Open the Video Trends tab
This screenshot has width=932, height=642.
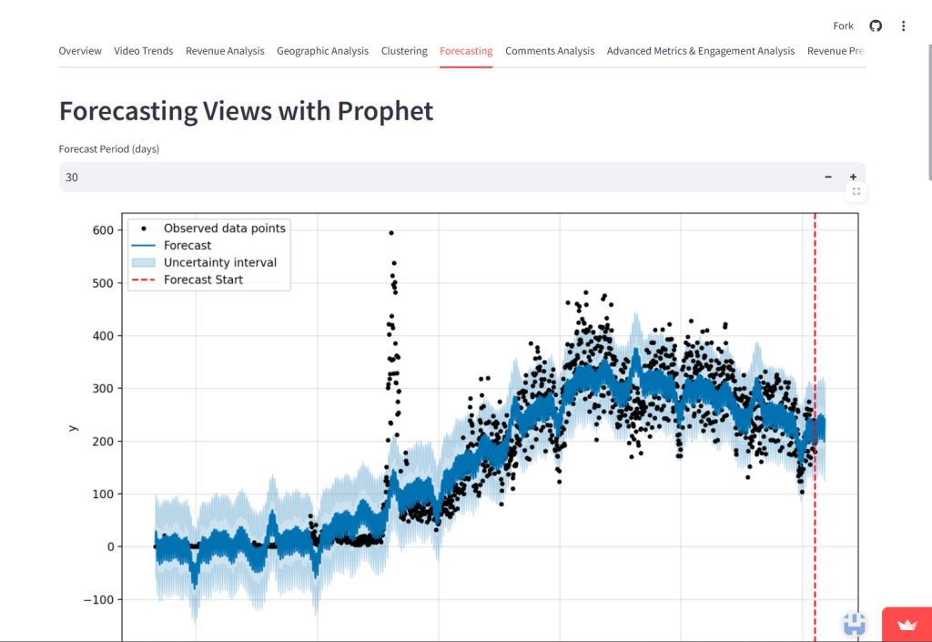143,51
